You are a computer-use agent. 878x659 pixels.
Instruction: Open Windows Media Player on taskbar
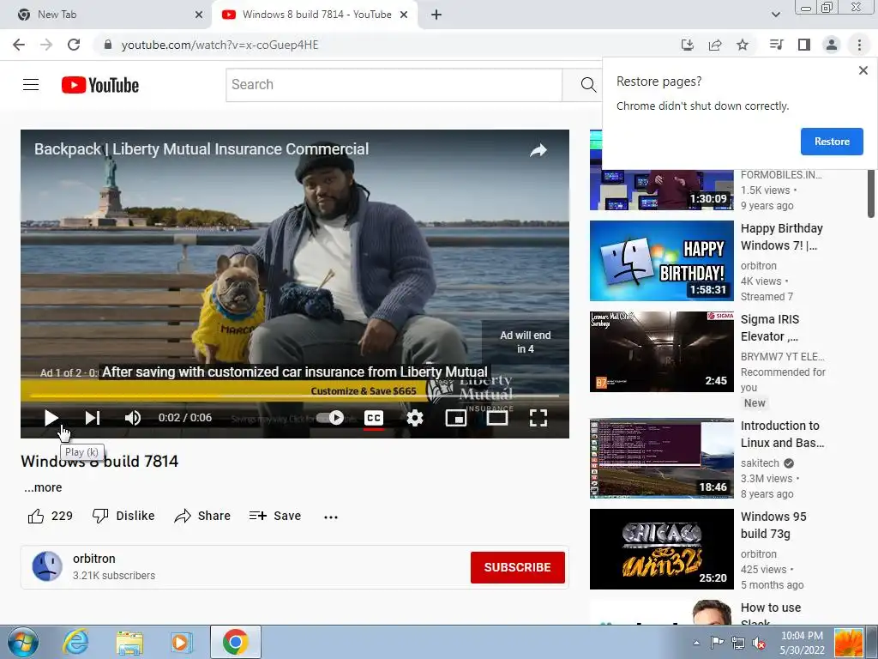click(182, 642)
